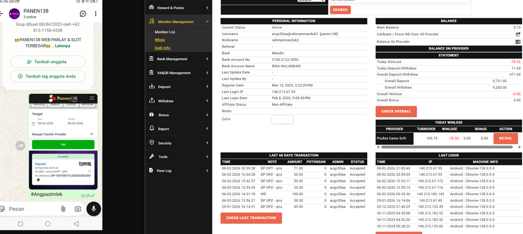Tap the camera icon in message bar

click(78, 209)
